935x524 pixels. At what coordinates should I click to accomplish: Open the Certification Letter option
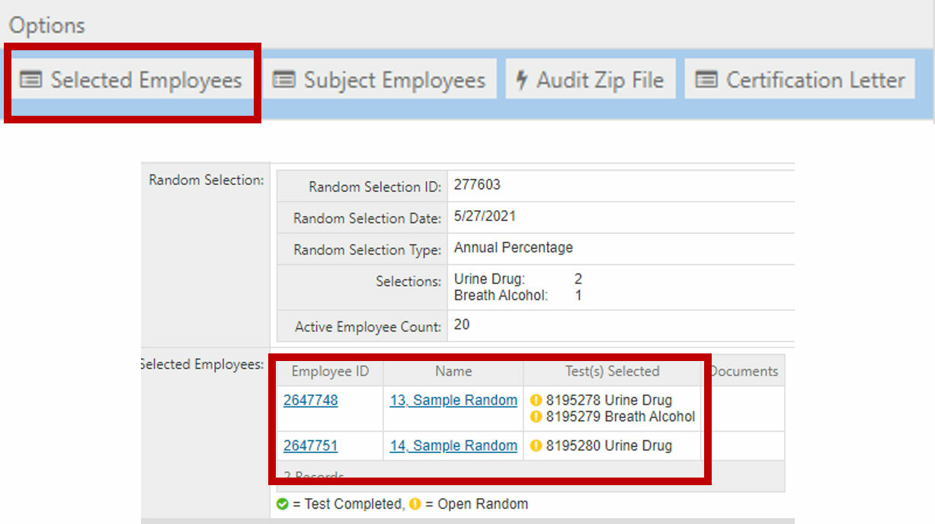800,80
